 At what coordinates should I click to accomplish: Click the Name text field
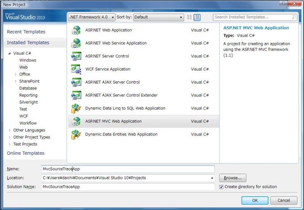click(128, 169)
